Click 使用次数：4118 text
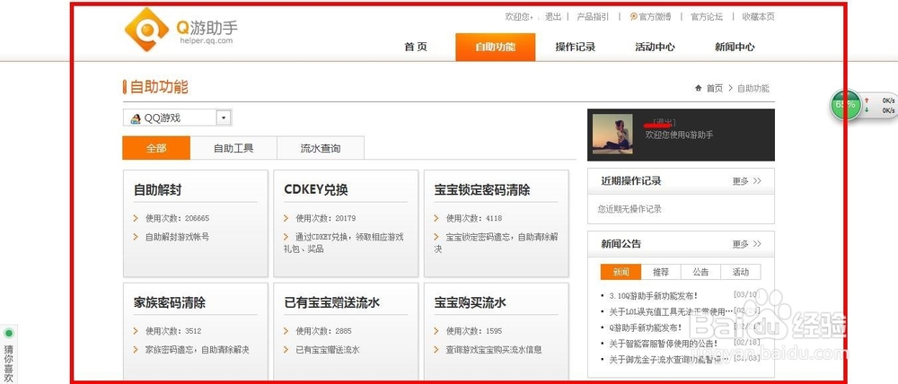 point(474,218)
